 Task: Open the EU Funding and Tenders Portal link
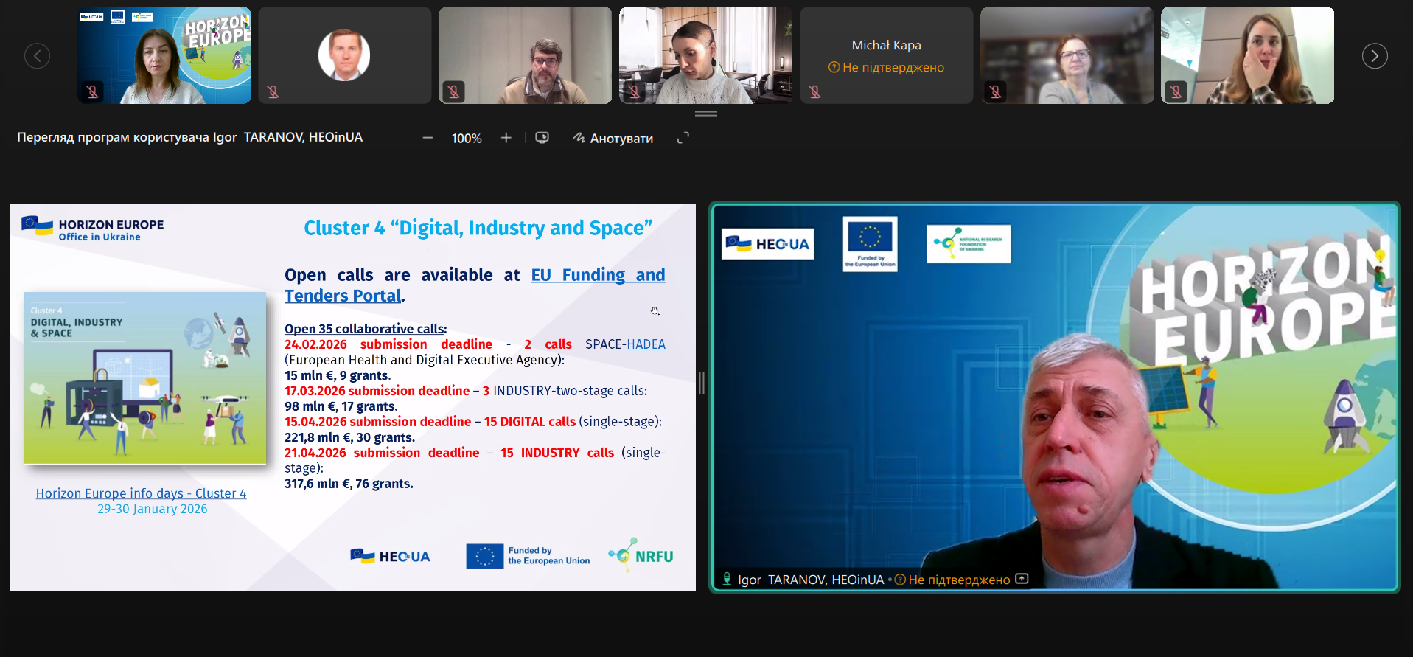tap(597, 275)
